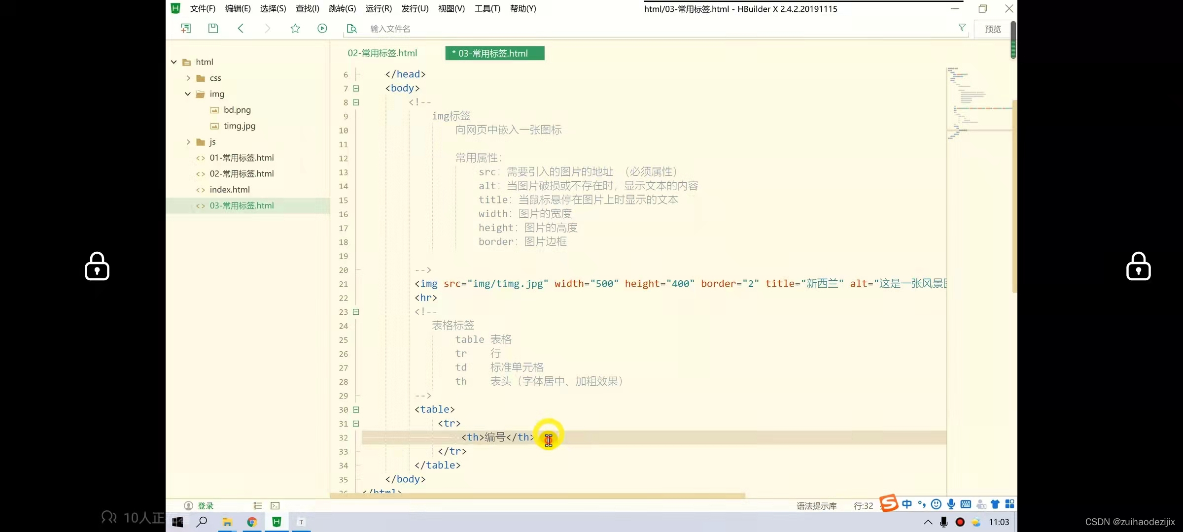
Task: Click the outline list icon in status bar
Action: pos(257,506)
